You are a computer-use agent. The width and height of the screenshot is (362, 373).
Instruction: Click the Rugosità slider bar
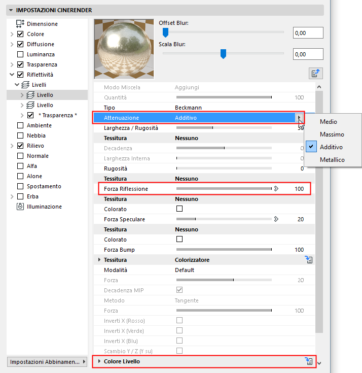[x=224, y=168]
